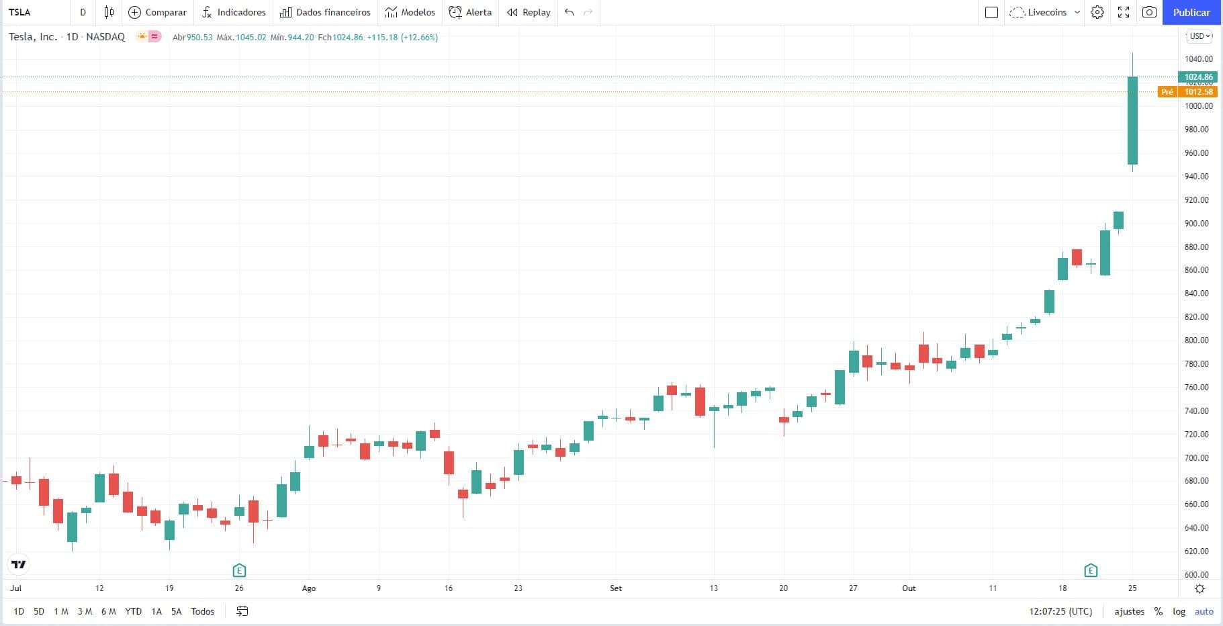The width and height of the screenshot is (1223, 626).
Task: Toggle ajustes data adjustment
Action: tap(1130, 611)
